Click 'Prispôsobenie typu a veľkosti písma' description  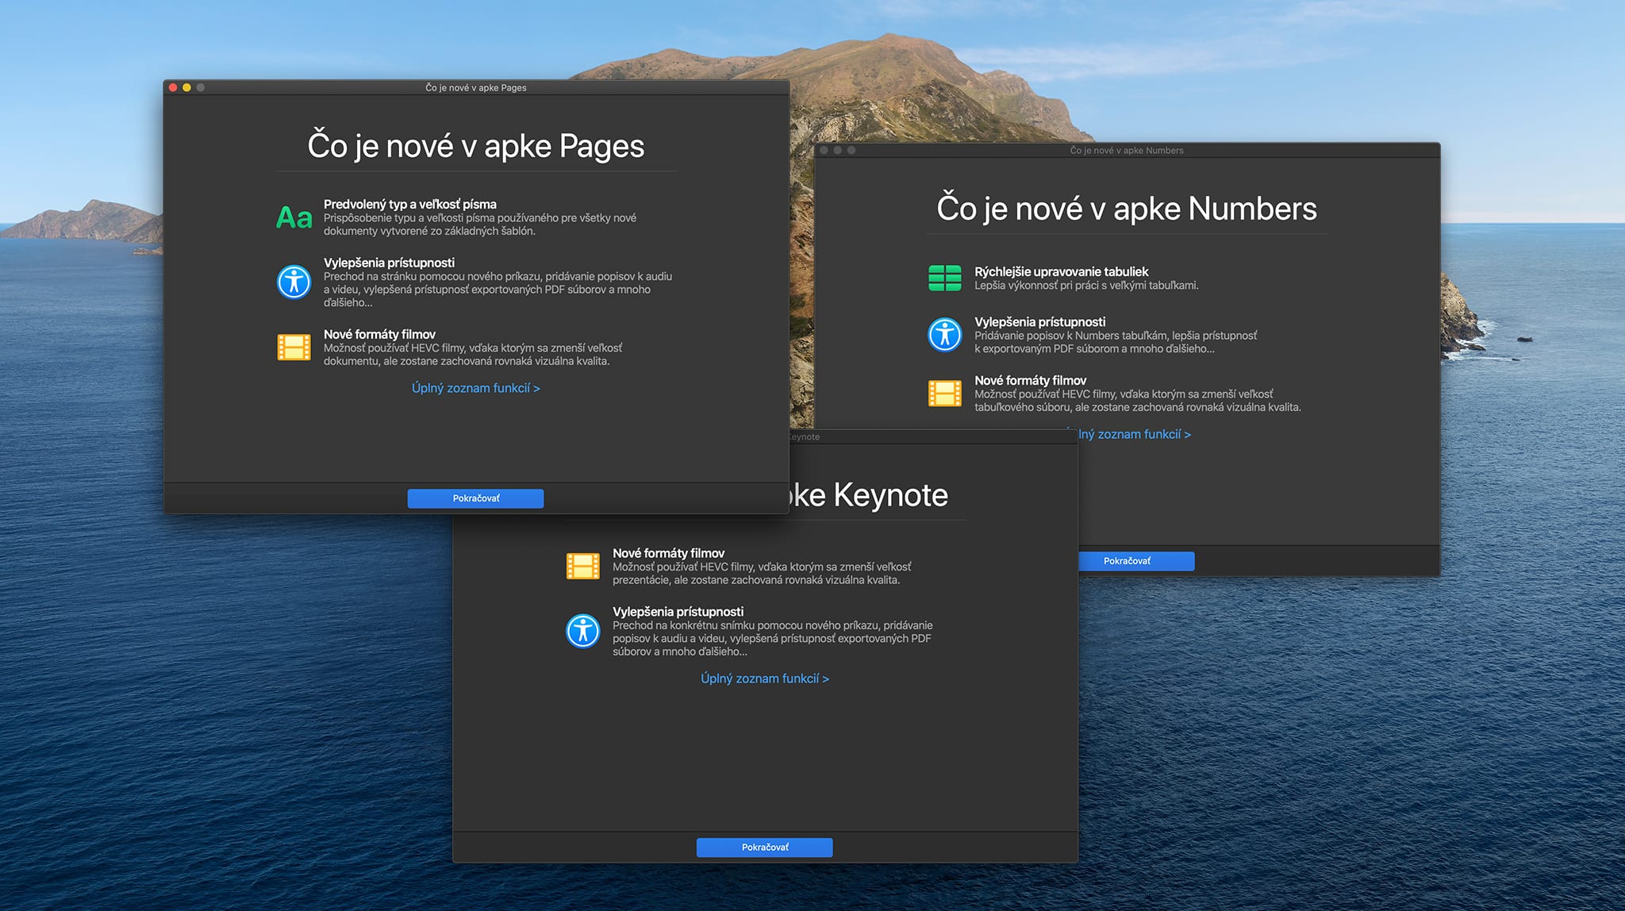[480, 225]
